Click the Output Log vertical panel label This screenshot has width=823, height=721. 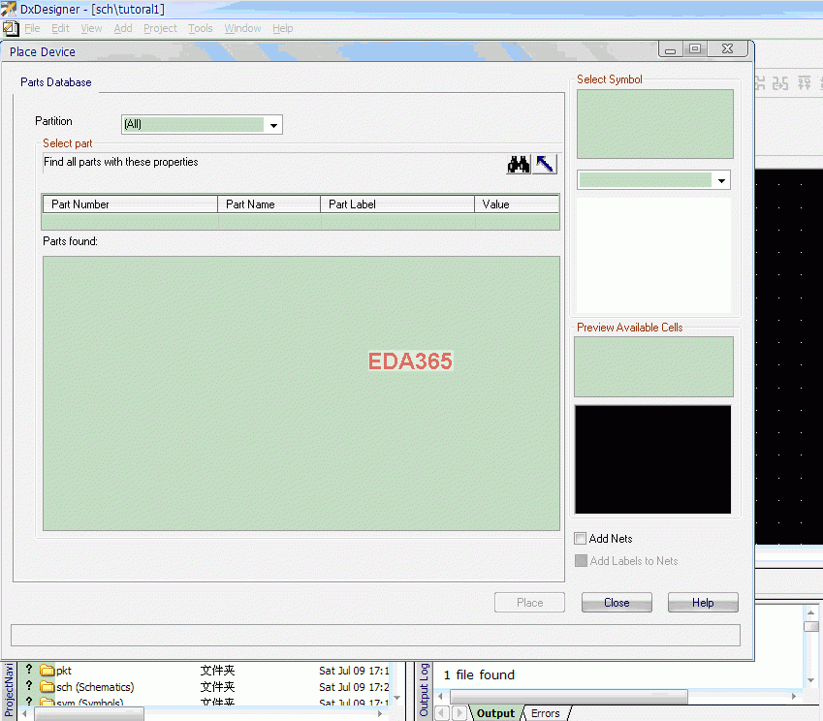click(424, 690)
